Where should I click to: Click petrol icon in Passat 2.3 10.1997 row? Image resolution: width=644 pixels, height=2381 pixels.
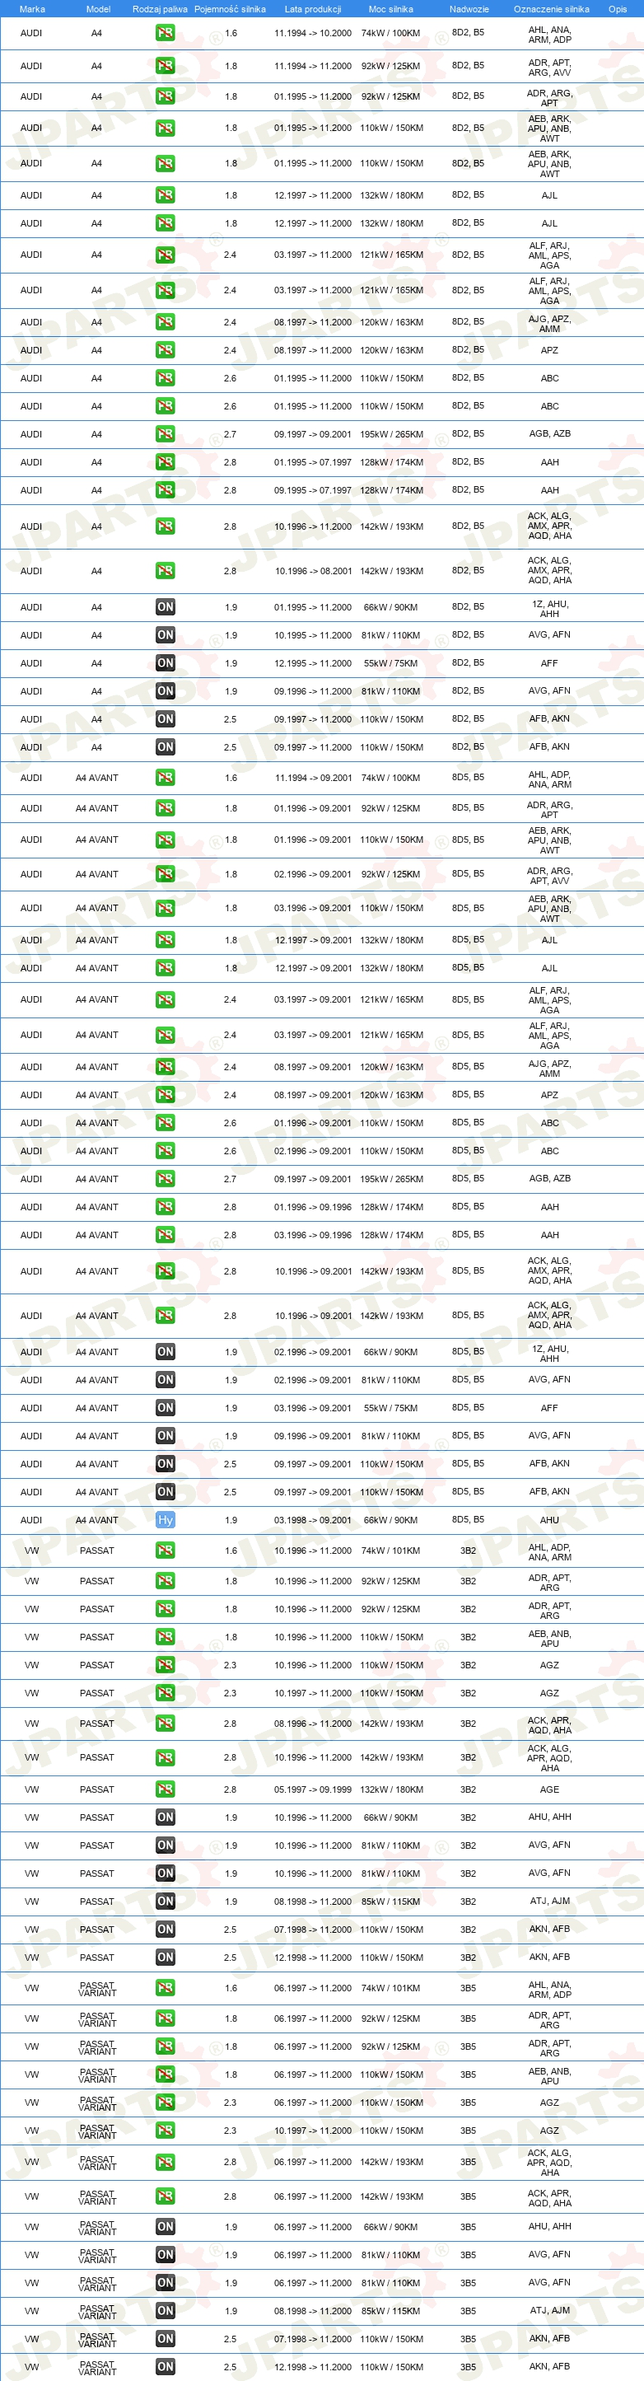(x=165, y=1693)
